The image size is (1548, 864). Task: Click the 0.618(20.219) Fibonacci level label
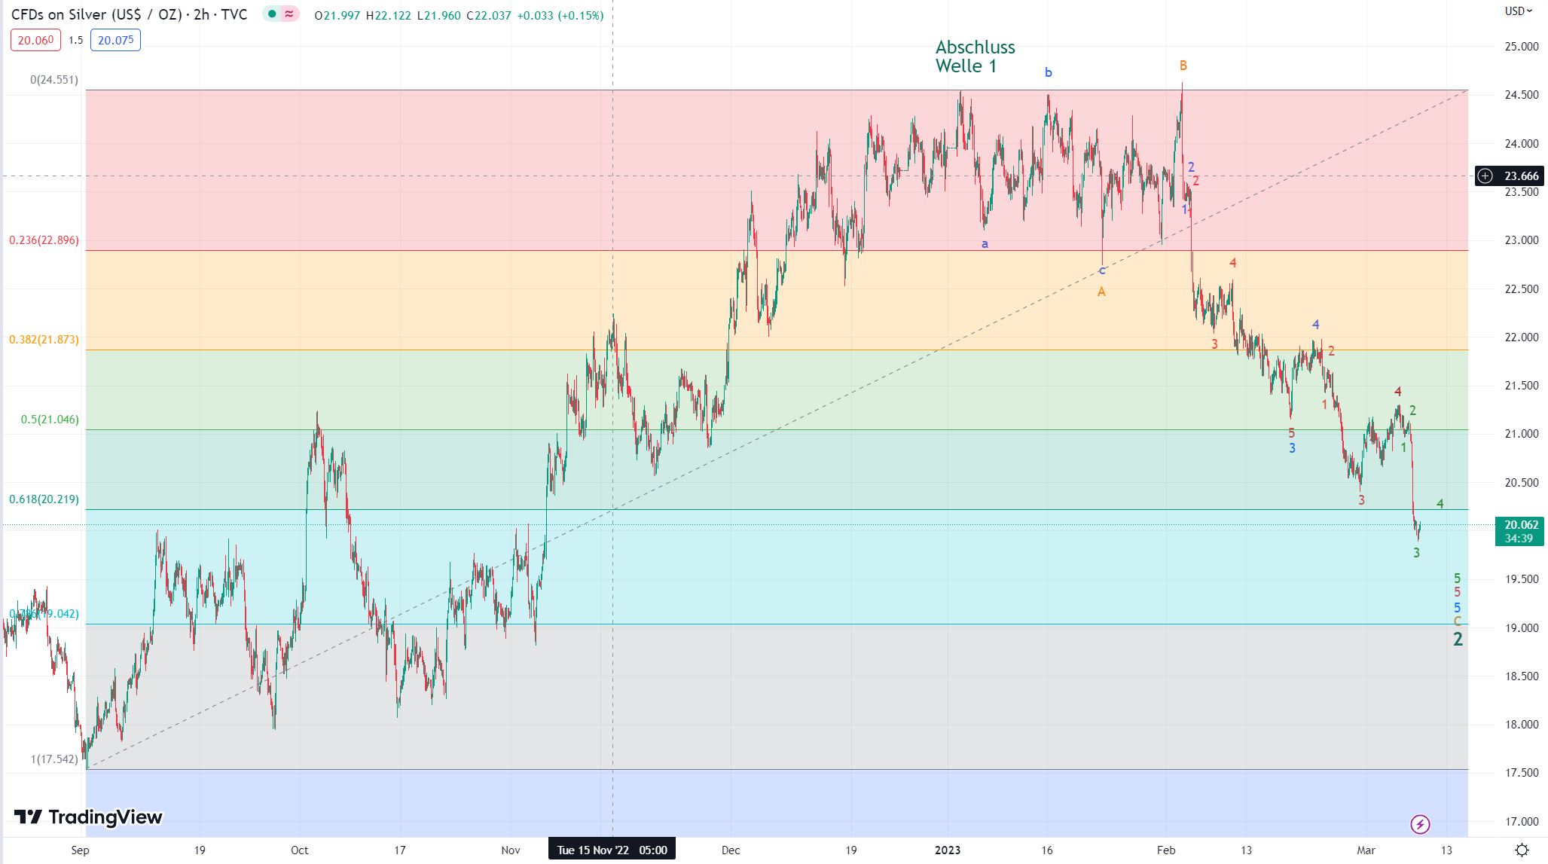[x=44, y=499]
